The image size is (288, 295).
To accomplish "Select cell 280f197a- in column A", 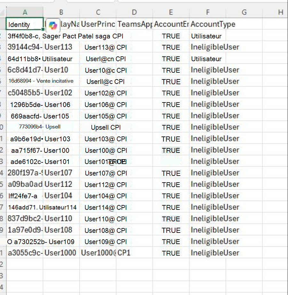I will (25, 173).
